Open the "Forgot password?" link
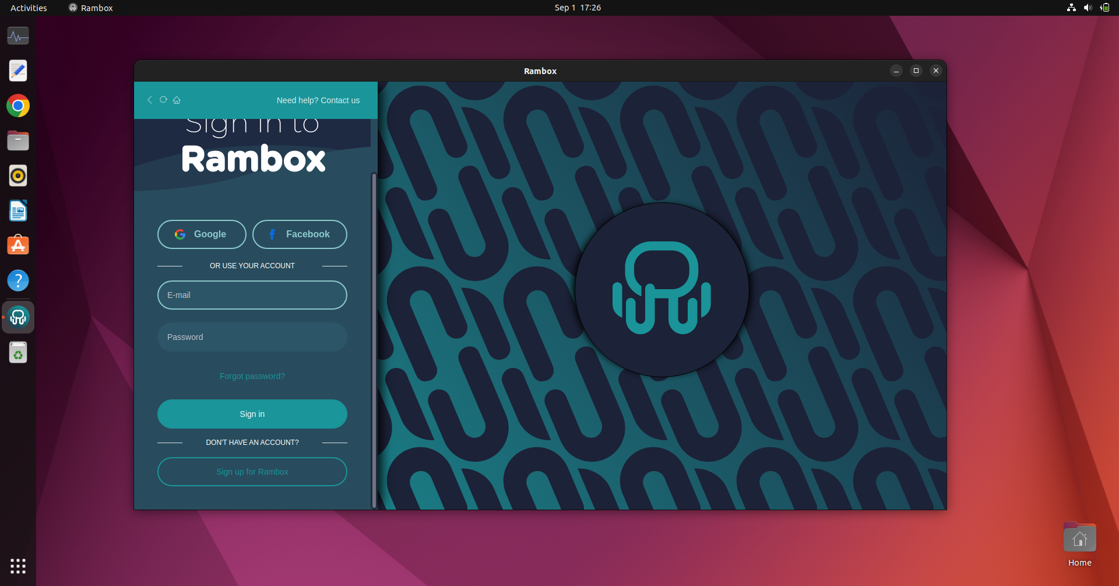Viewport: 1119px width, 586px height. click(252, 376)
